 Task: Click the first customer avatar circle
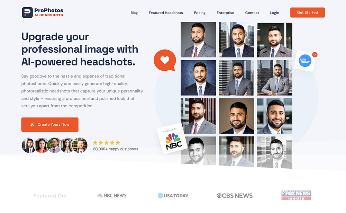click(x=29, y=145)
